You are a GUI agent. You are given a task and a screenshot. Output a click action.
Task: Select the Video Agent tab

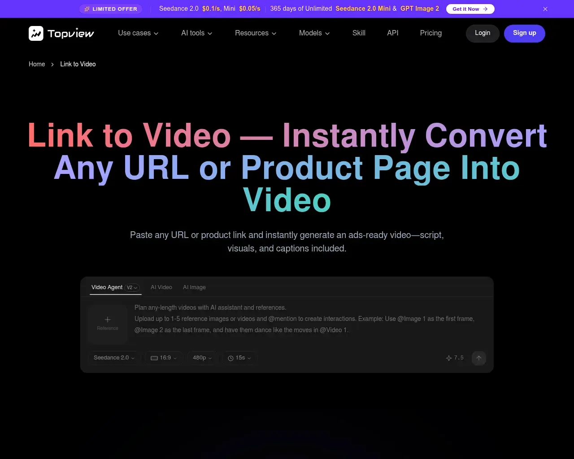107,287
